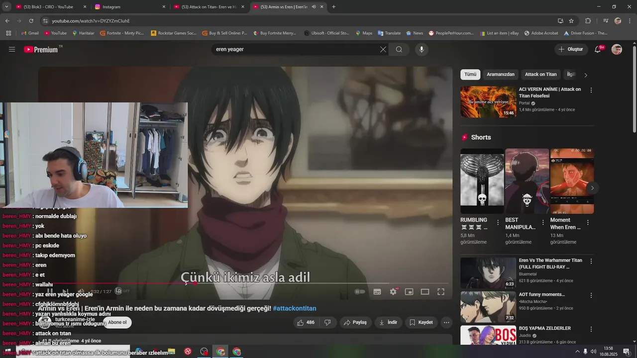Open a new browser tab
The width and height of the screenshot is (637, 358).
[x=333, y=7]
